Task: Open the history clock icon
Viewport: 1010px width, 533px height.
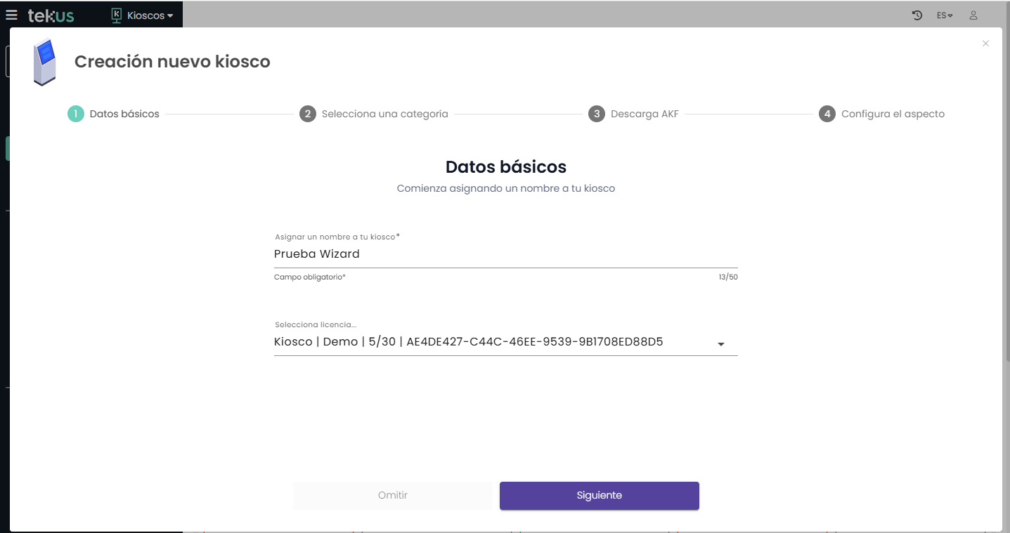Action: click(917, 15)
